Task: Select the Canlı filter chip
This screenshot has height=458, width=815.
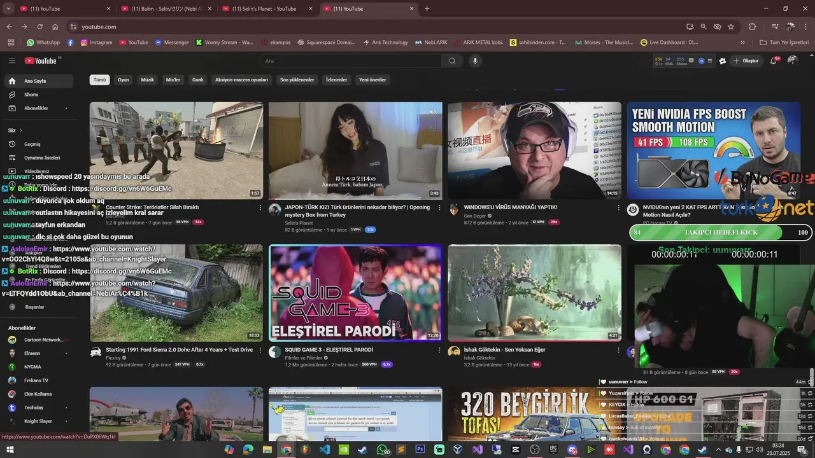Action: [x=197, y=80]
